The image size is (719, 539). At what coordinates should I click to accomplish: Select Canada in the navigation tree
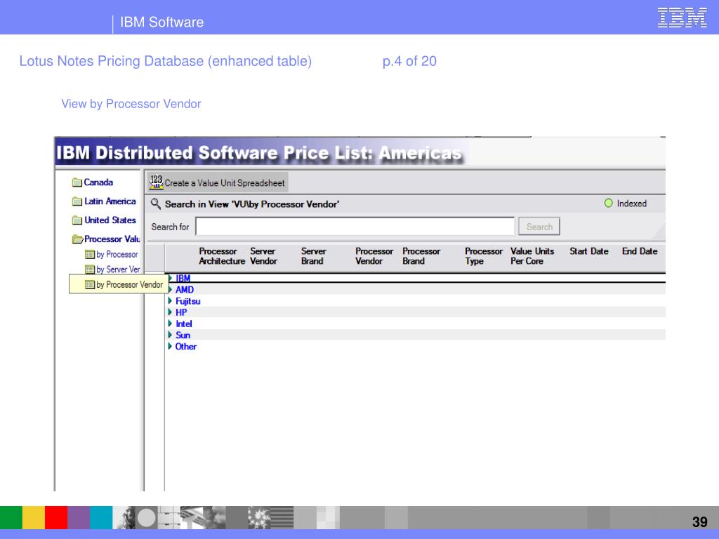98,182
